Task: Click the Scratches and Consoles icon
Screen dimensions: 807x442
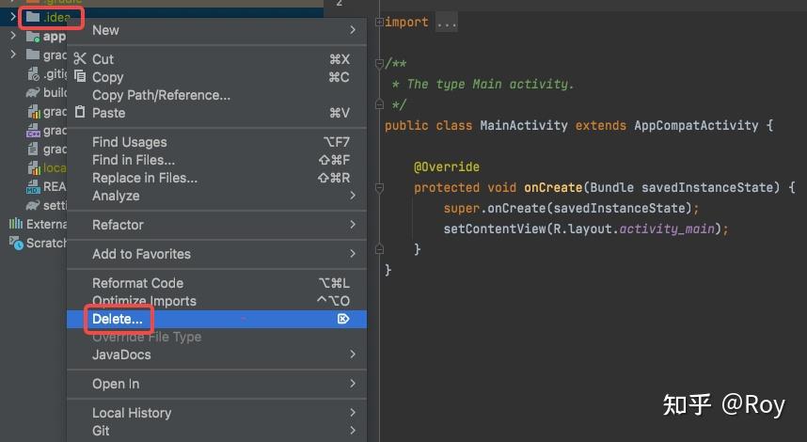Action: click(x=16, y=243)
